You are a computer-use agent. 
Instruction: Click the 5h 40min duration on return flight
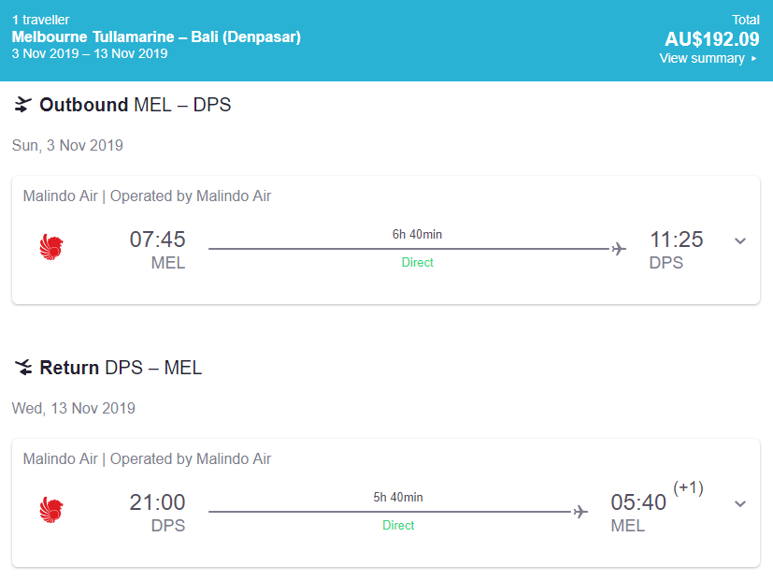click(398, 497)
